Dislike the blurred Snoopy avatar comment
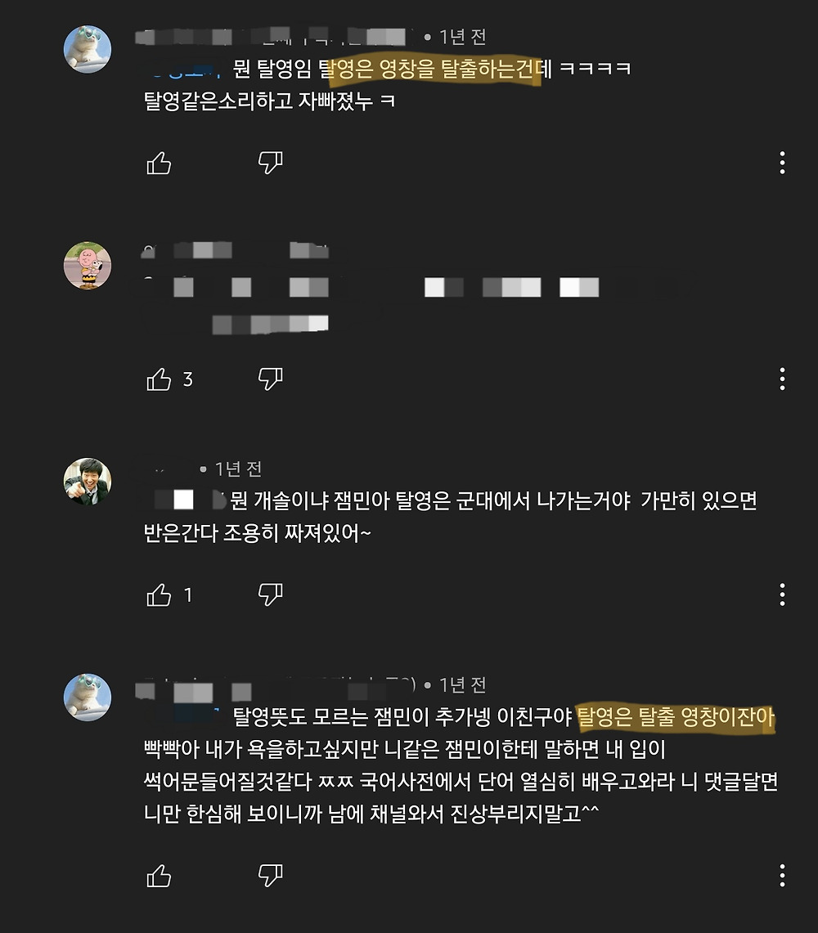The height and width of the screenshot is (933, 818). pos(270,379)
